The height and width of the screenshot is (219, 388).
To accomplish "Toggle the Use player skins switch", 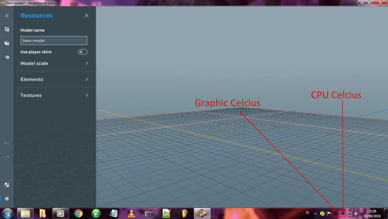I will pos(83,52).
